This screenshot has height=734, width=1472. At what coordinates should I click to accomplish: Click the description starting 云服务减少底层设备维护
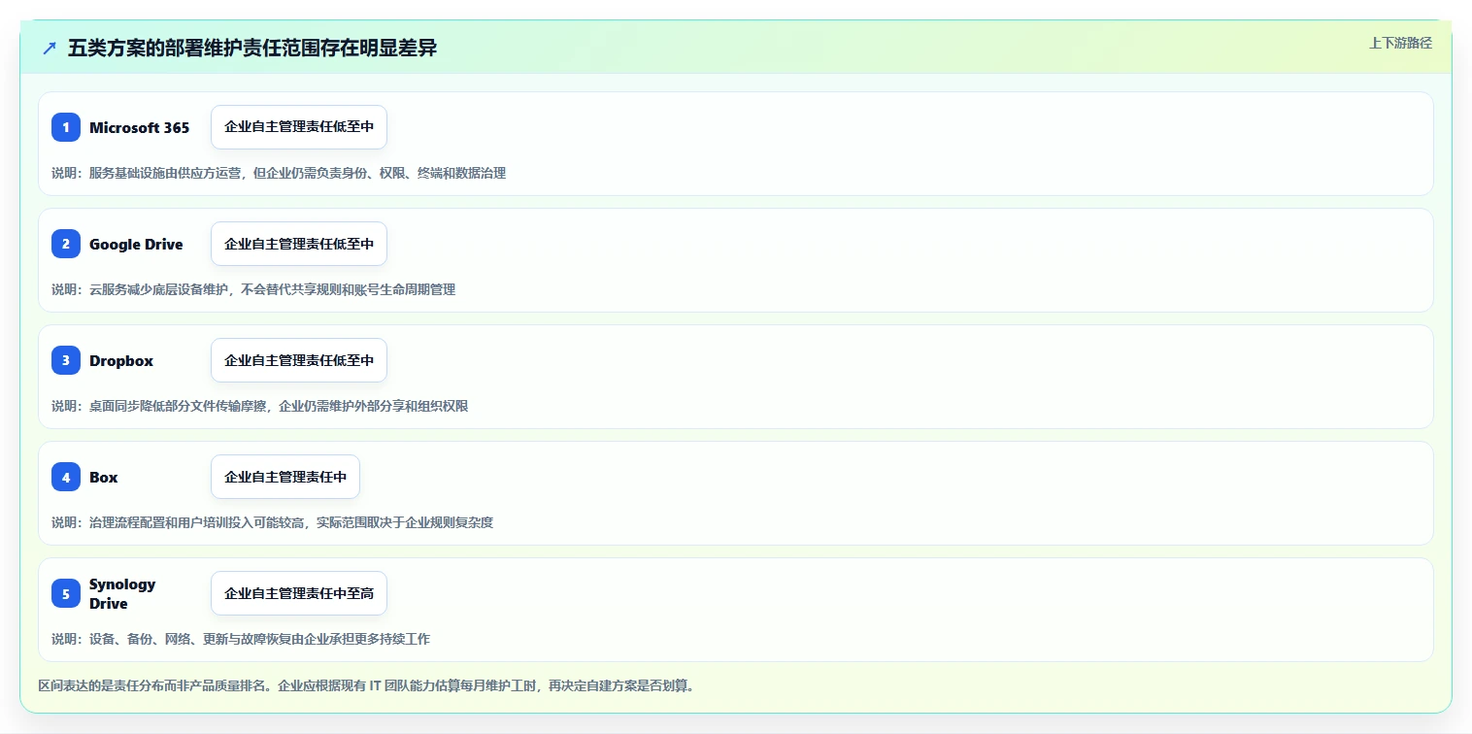click(x=253, y=289)
